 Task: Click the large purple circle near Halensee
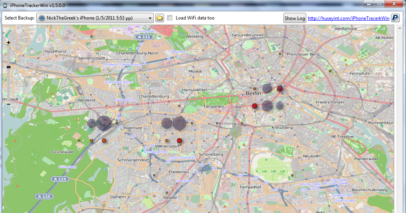104,123
